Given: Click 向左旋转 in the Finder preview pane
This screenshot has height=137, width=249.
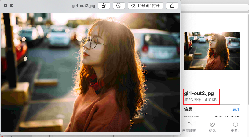Looking at the screenshot, I should tap(189, 127).
